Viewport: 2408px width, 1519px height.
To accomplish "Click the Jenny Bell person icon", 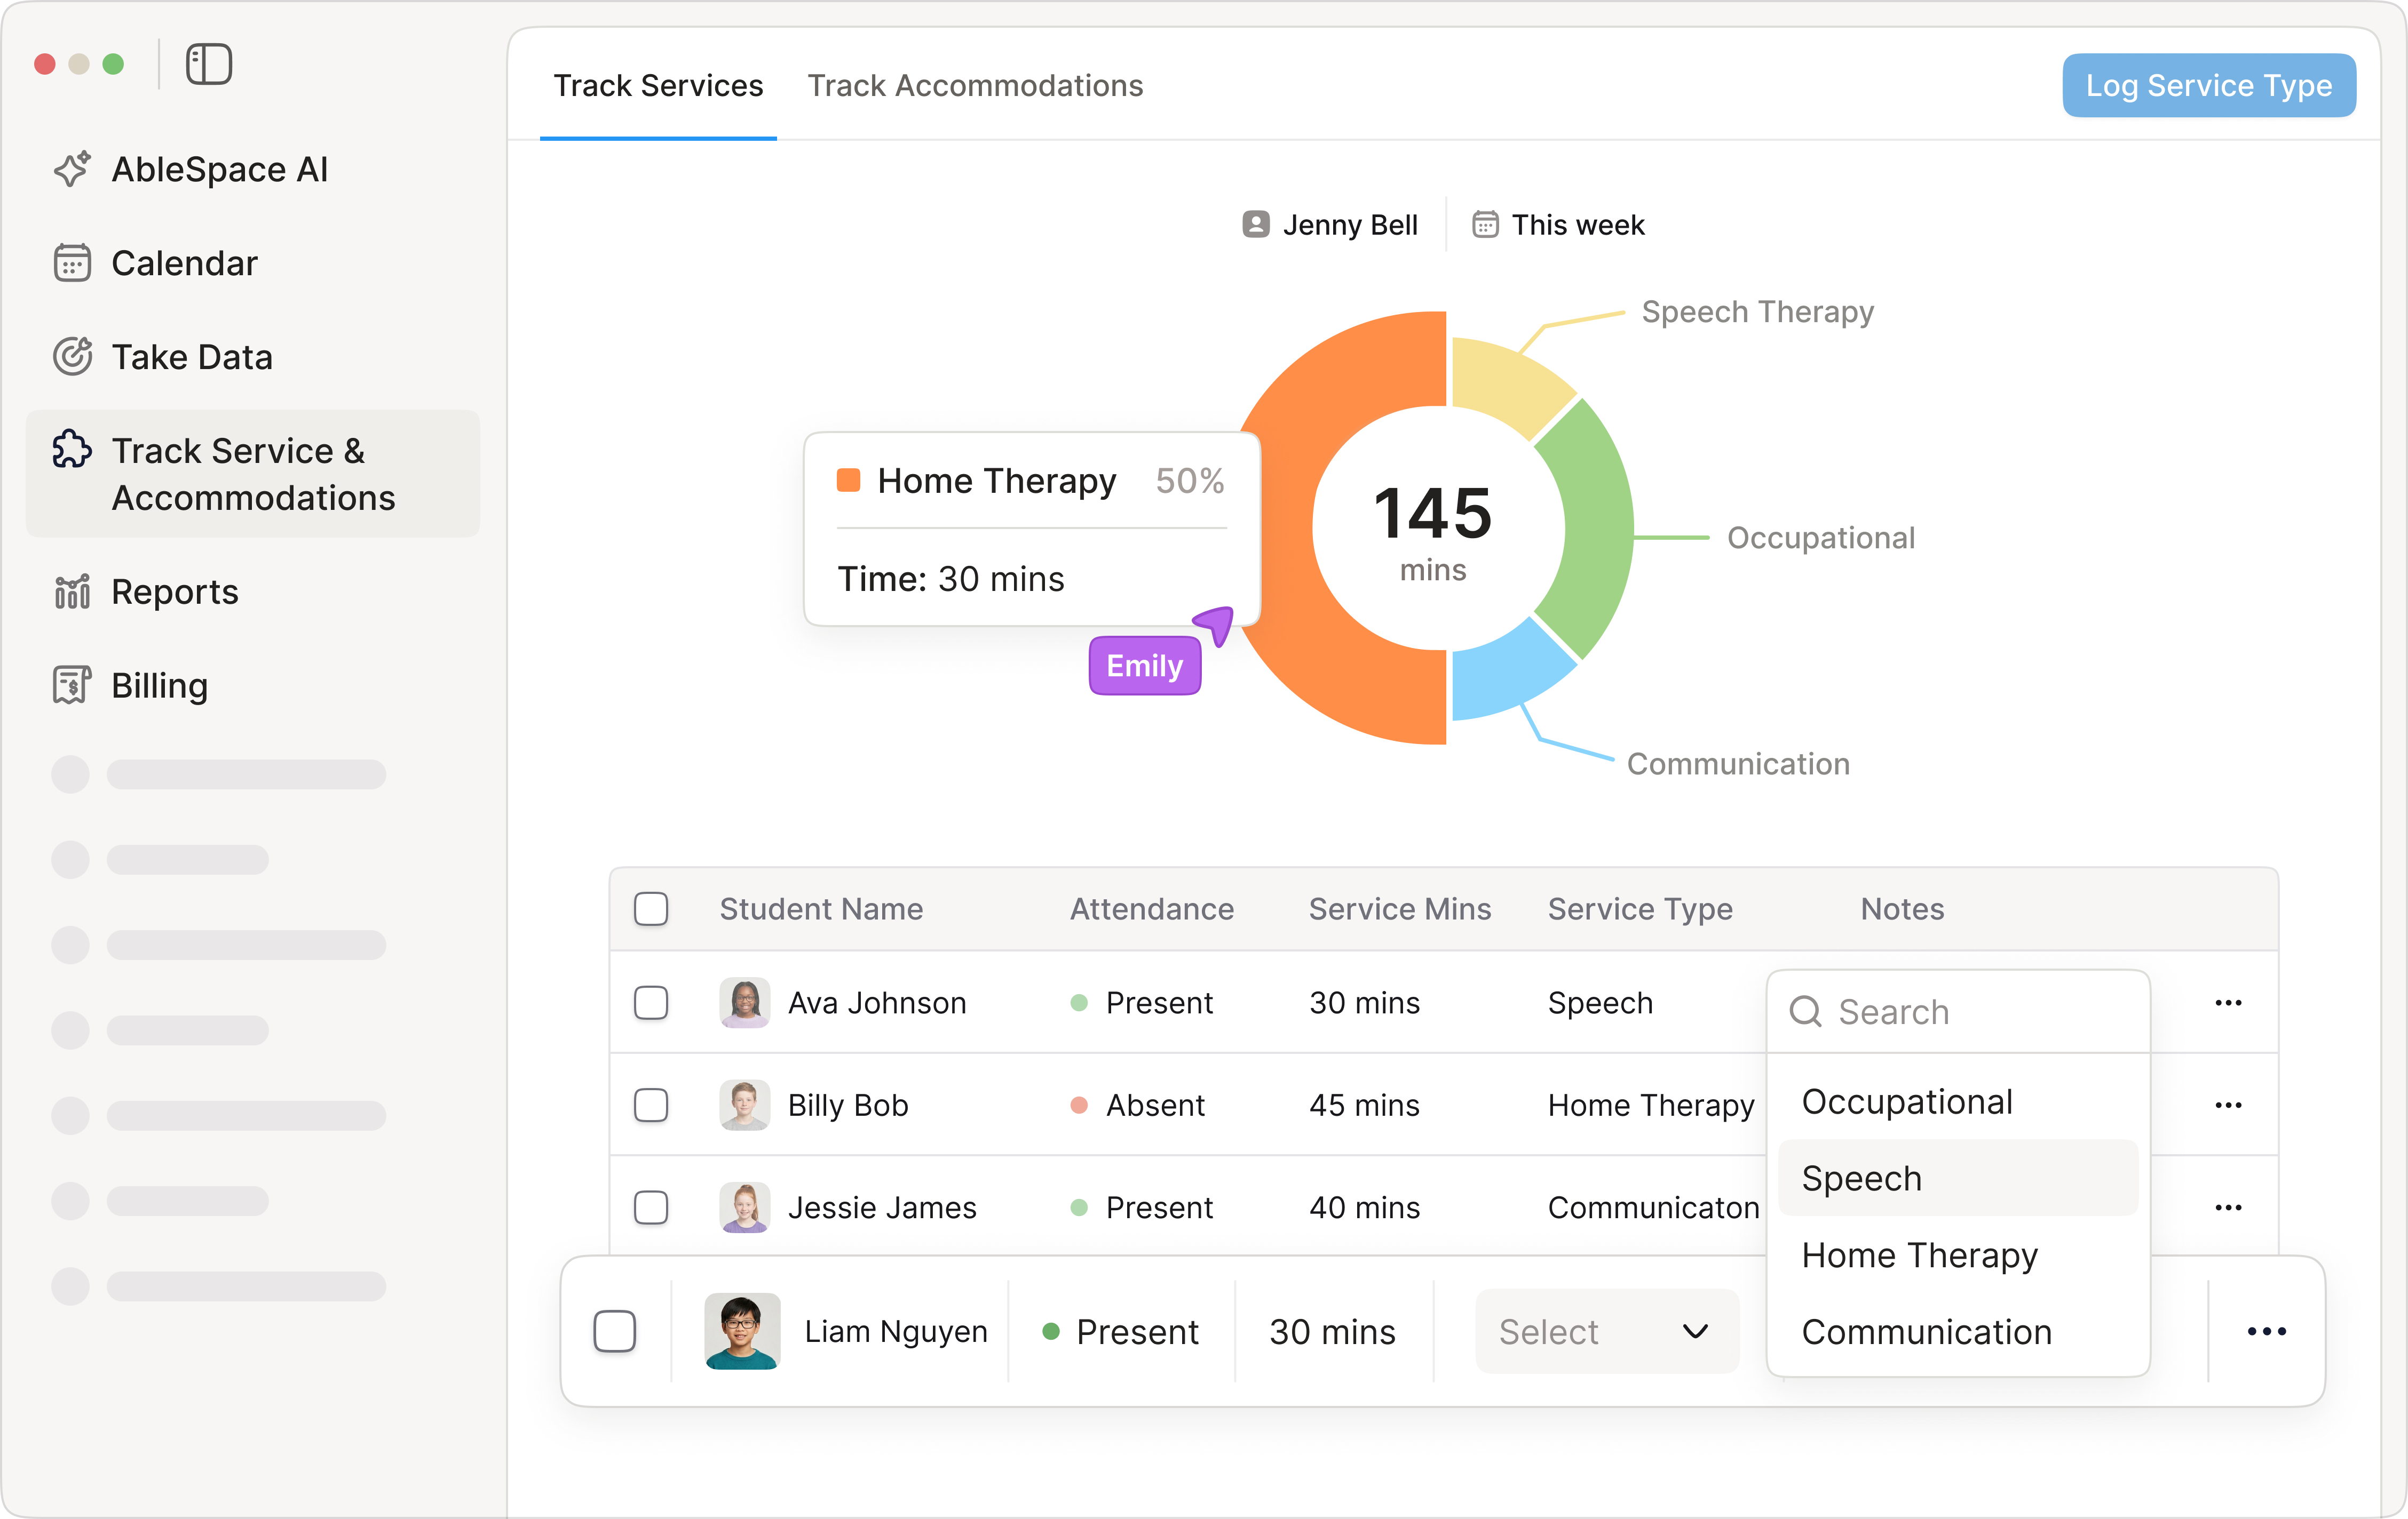I will [x=1255, y=225].
